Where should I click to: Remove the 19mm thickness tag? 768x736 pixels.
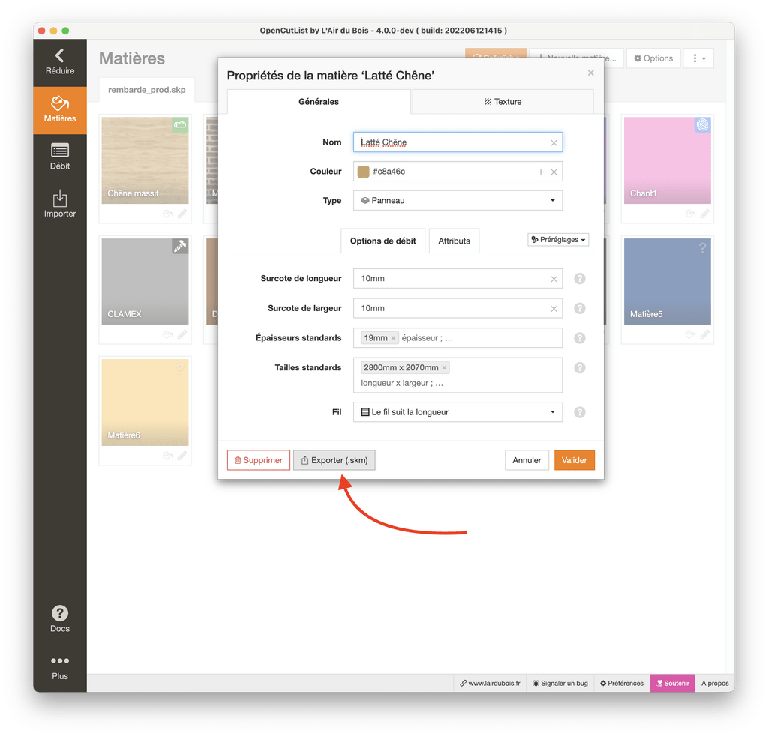click(393, 338)
